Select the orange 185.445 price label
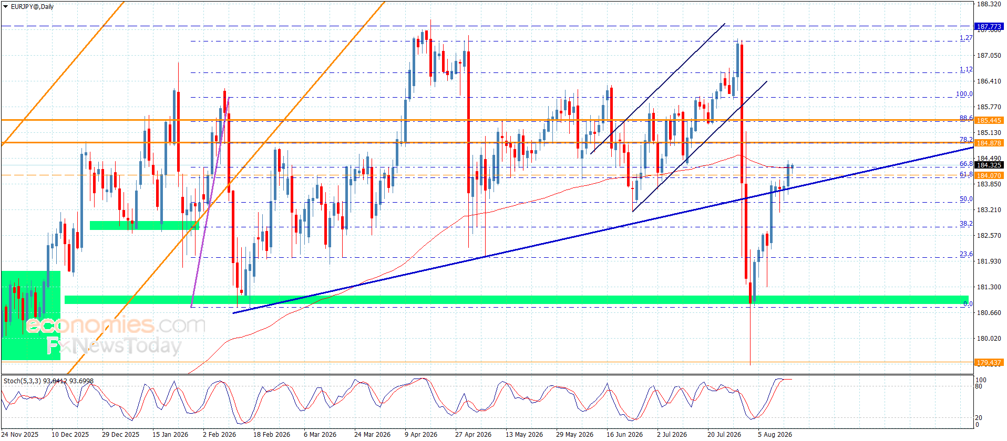 989,120
